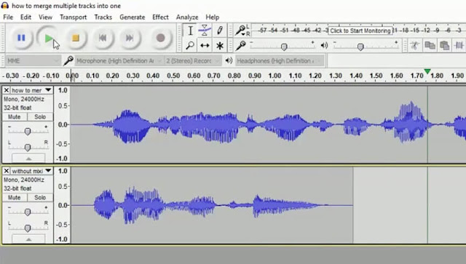This screenshot has height=264, width=466.
Task: Select the Multi-tool asterisk
Action: [219, 45]
